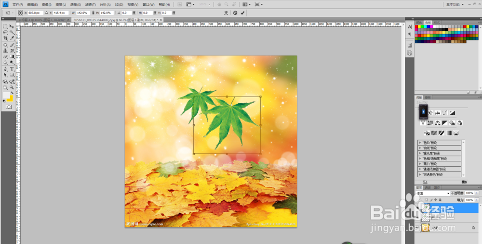Select the Brush tool
The width and height of the screenshot is (482, 244).
[12, 45]
